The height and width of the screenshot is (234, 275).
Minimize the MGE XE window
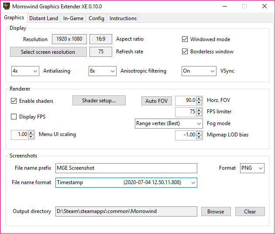(x=225, y=6)
